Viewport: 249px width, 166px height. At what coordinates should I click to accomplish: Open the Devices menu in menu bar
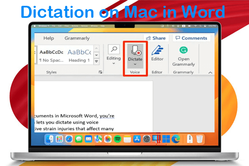click(x=84, y=26)
